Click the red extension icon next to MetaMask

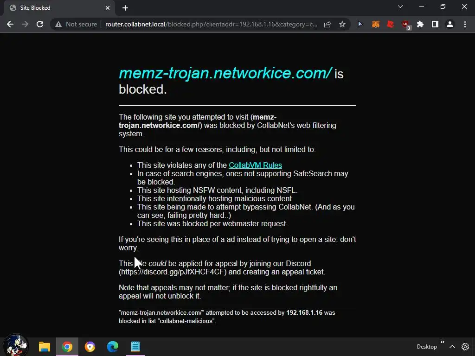(391, 24)
